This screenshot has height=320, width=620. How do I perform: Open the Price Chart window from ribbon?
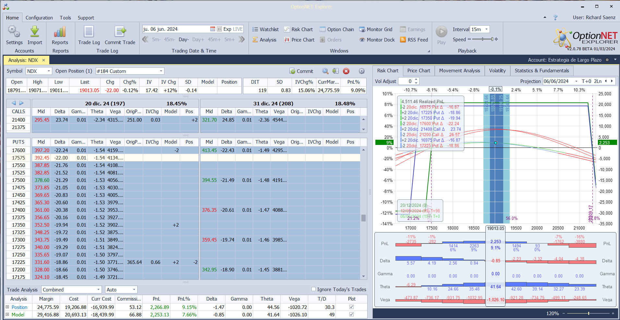click(x=299, y=40)
